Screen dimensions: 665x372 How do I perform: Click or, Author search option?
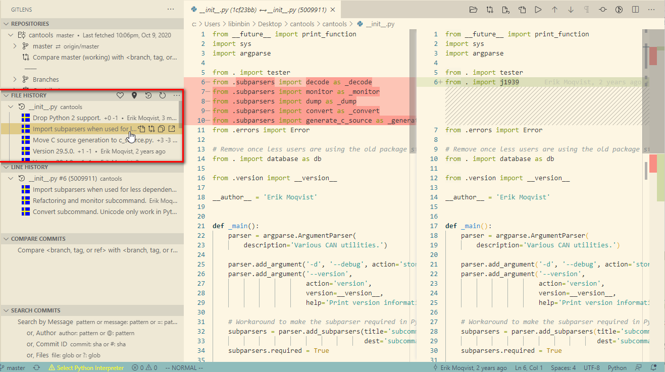(92, 333)
